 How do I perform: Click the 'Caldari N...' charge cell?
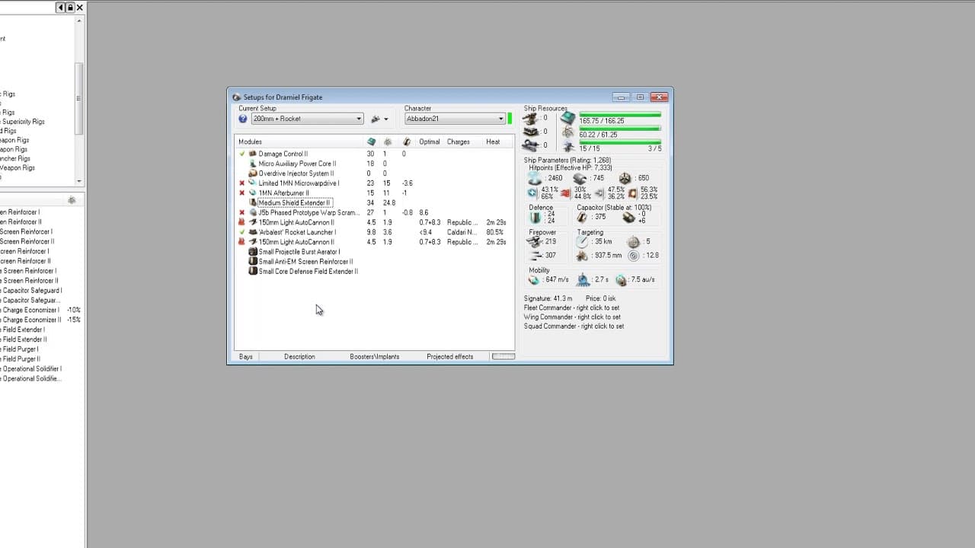point(462,232)
